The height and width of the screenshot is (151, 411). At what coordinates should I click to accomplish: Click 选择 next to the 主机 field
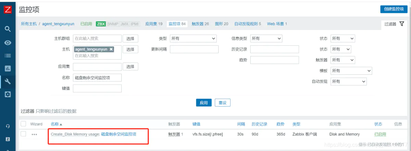coord(130,49)
